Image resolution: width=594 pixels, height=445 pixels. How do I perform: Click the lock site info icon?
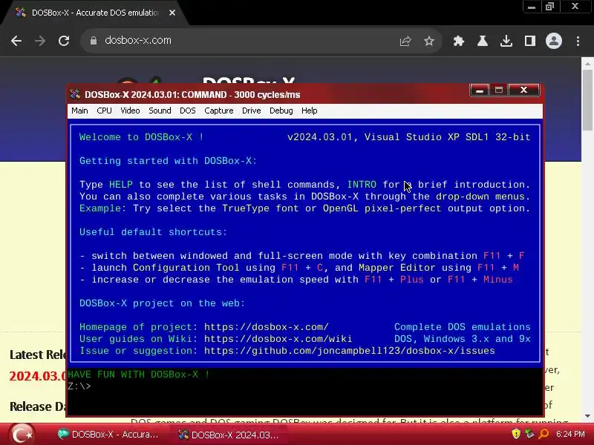(94, 41)
